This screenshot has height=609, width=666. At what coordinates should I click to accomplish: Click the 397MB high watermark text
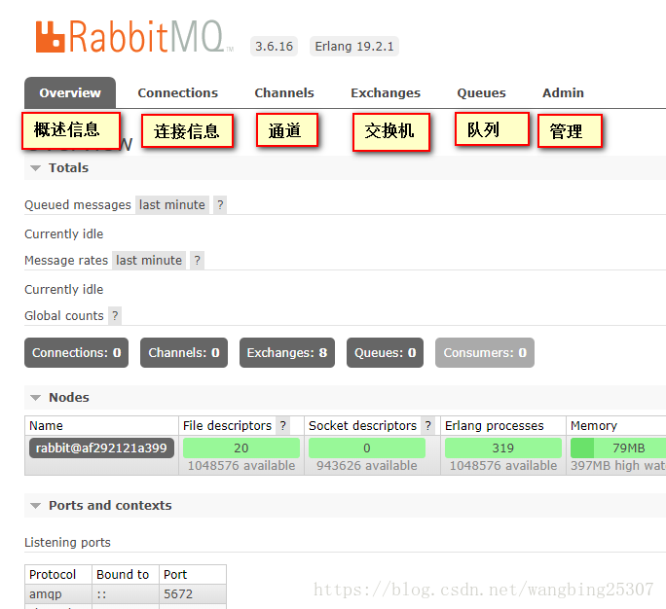click(618, 466)
